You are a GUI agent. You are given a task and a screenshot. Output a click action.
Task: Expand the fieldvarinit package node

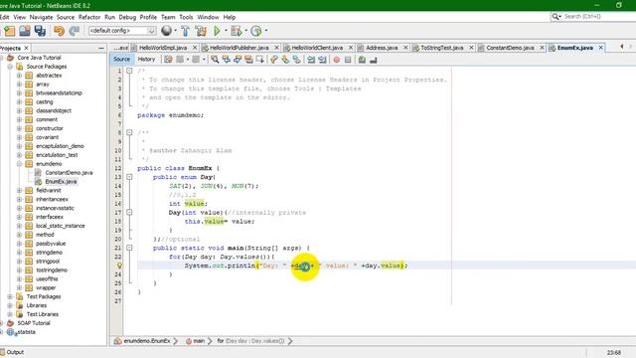click(x=19, y=190)
